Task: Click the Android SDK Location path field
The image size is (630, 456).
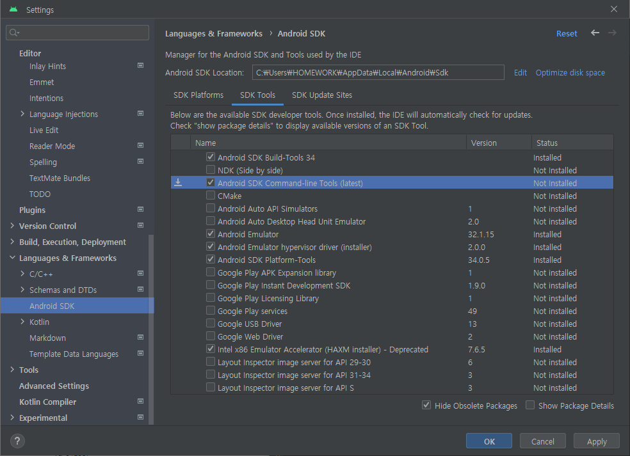Action: click(x=378, y=73)
